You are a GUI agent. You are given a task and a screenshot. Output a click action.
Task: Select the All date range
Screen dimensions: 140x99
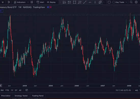[x=20, y=90]
